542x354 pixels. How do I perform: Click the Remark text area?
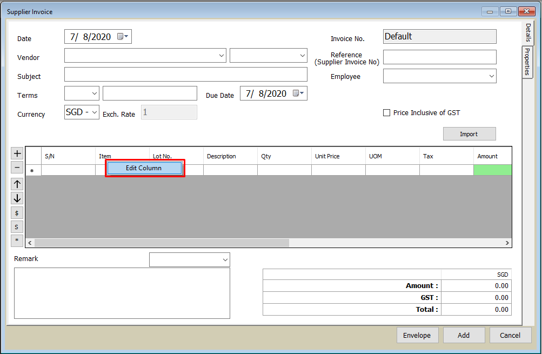click(x=122, y=293)
